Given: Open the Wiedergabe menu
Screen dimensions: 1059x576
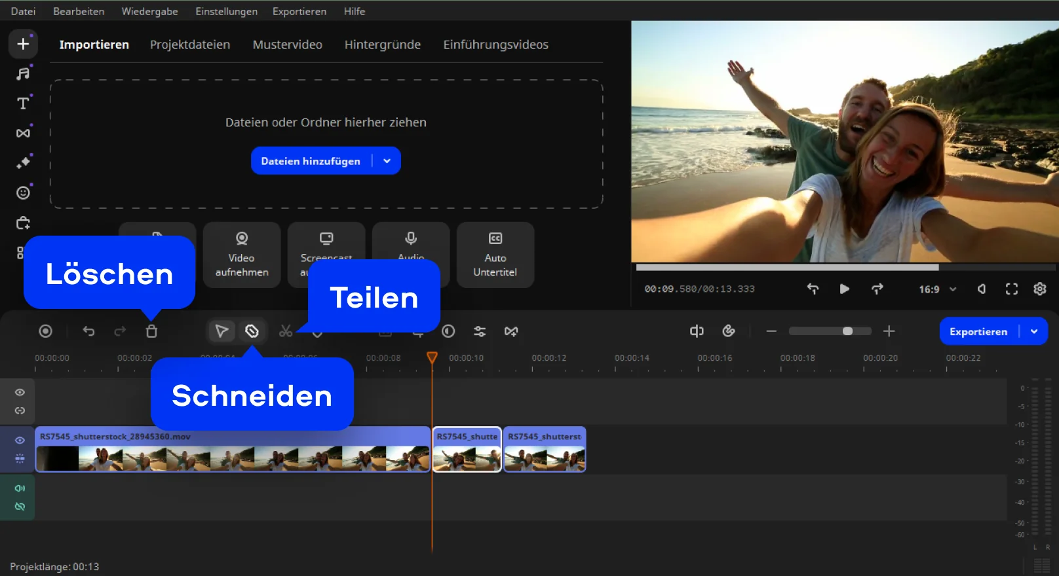Looking at the screenshot, I should coord(149,11).
